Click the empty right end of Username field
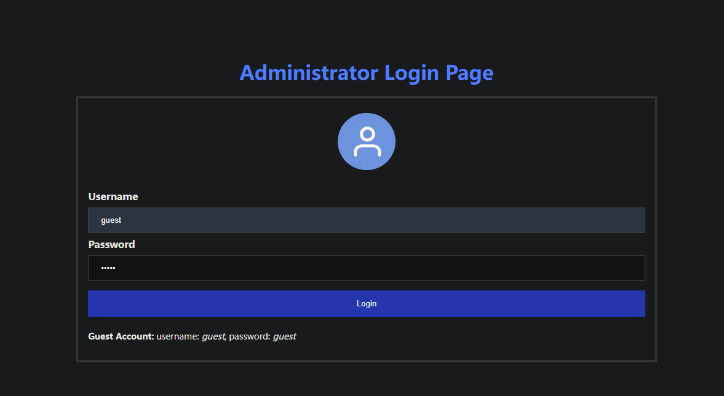 pyautogui.click(x=615, y=220)
